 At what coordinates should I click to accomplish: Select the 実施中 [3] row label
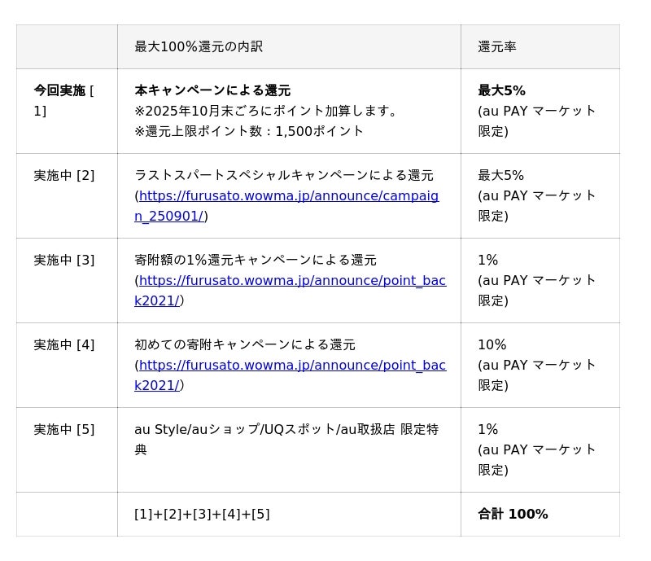click(x=64, y=261)
